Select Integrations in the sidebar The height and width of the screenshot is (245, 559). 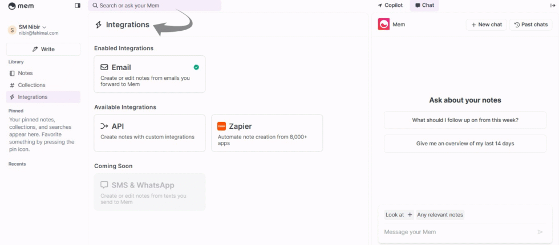click(33, 97)
